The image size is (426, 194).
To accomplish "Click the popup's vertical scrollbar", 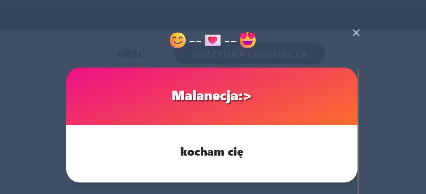I will (x=358, y=131).
